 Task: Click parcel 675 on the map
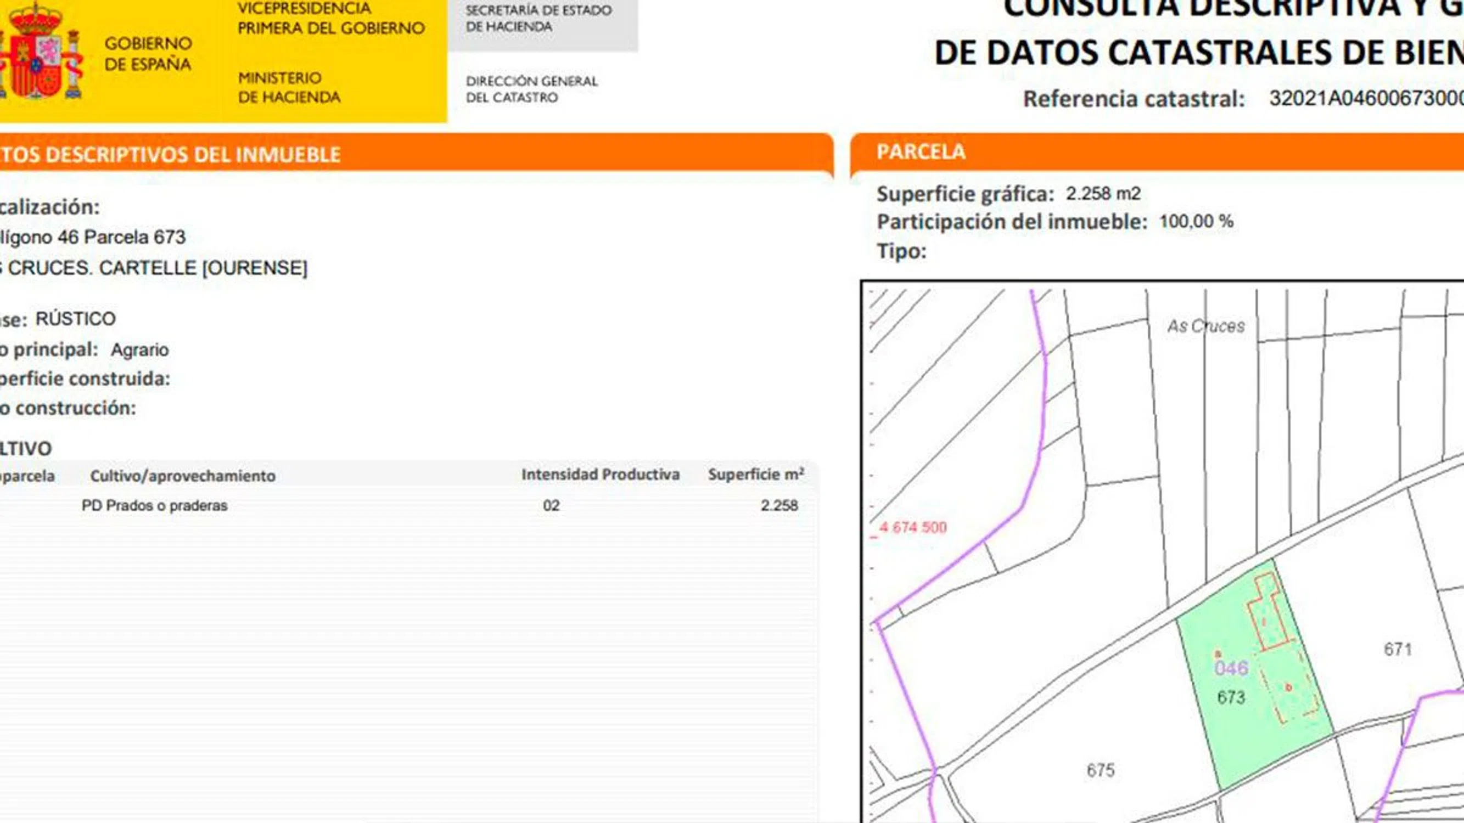[1100, 770]
